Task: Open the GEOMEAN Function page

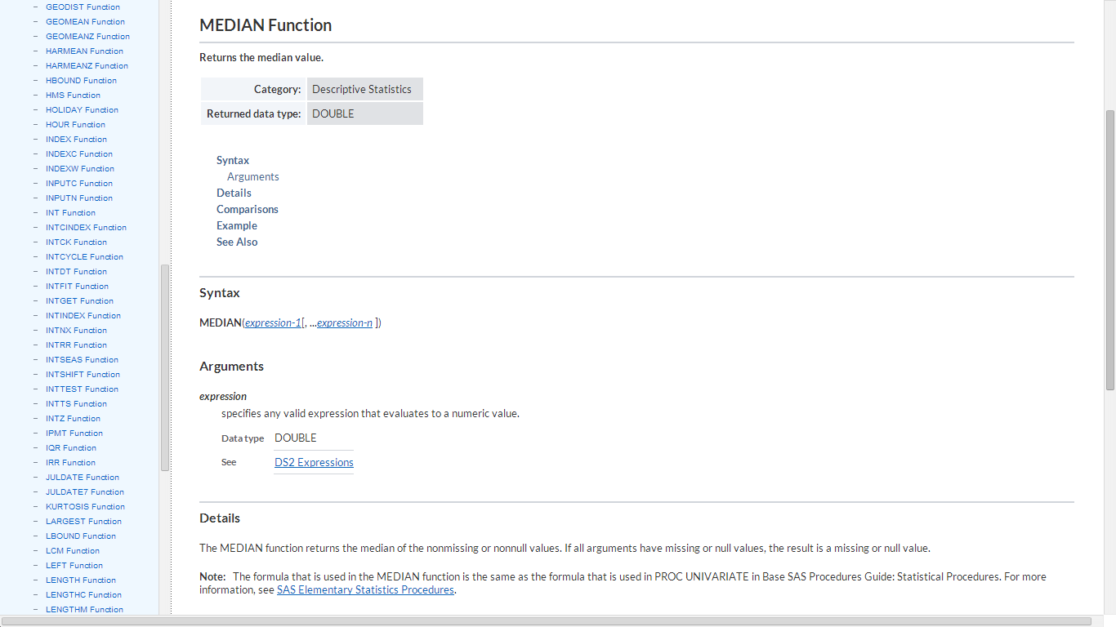Action: [85, 22]
